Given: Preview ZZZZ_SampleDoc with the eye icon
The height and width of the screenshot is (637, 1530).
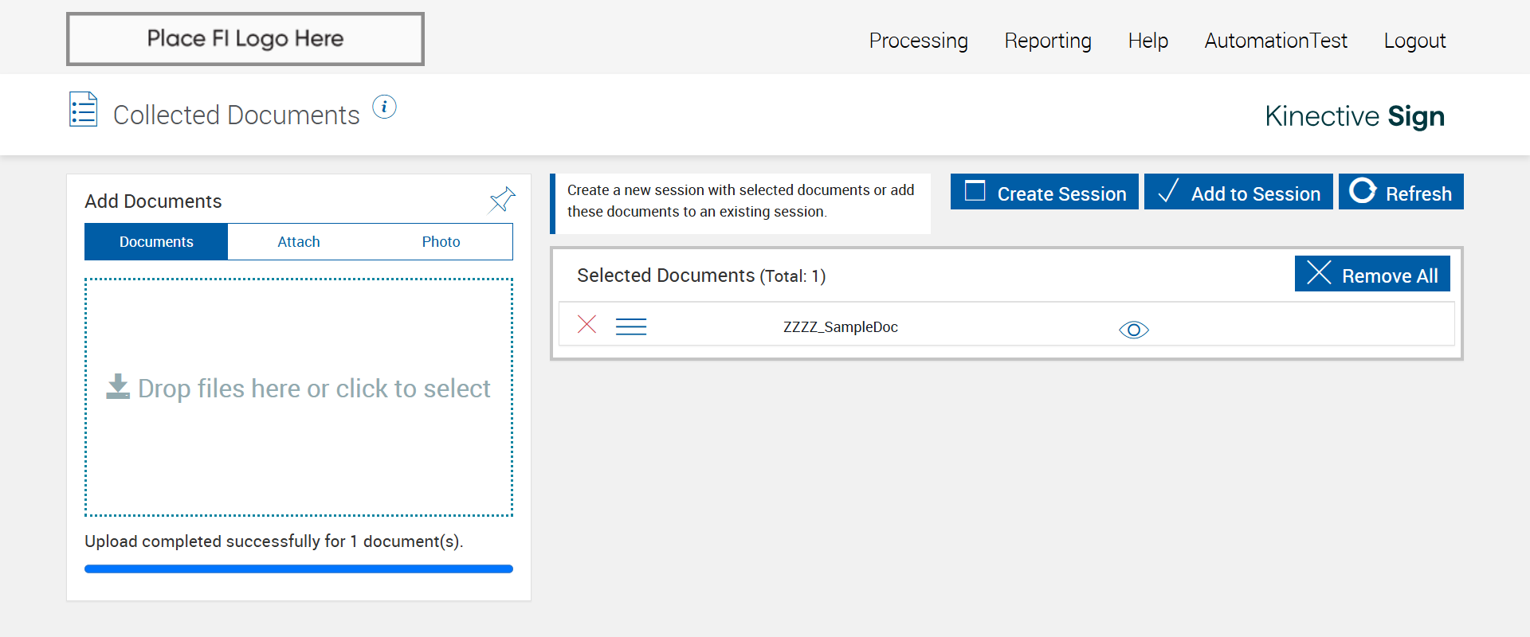Looking at the screenshot, I should click(x=1133, y=330).
